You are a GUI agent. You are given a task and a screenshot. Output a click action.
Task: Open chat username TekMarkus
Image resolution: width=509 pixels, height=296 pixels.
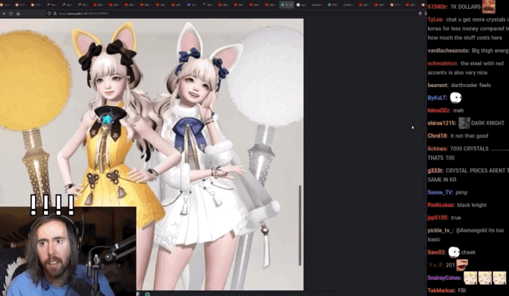(x=441, y=291)
